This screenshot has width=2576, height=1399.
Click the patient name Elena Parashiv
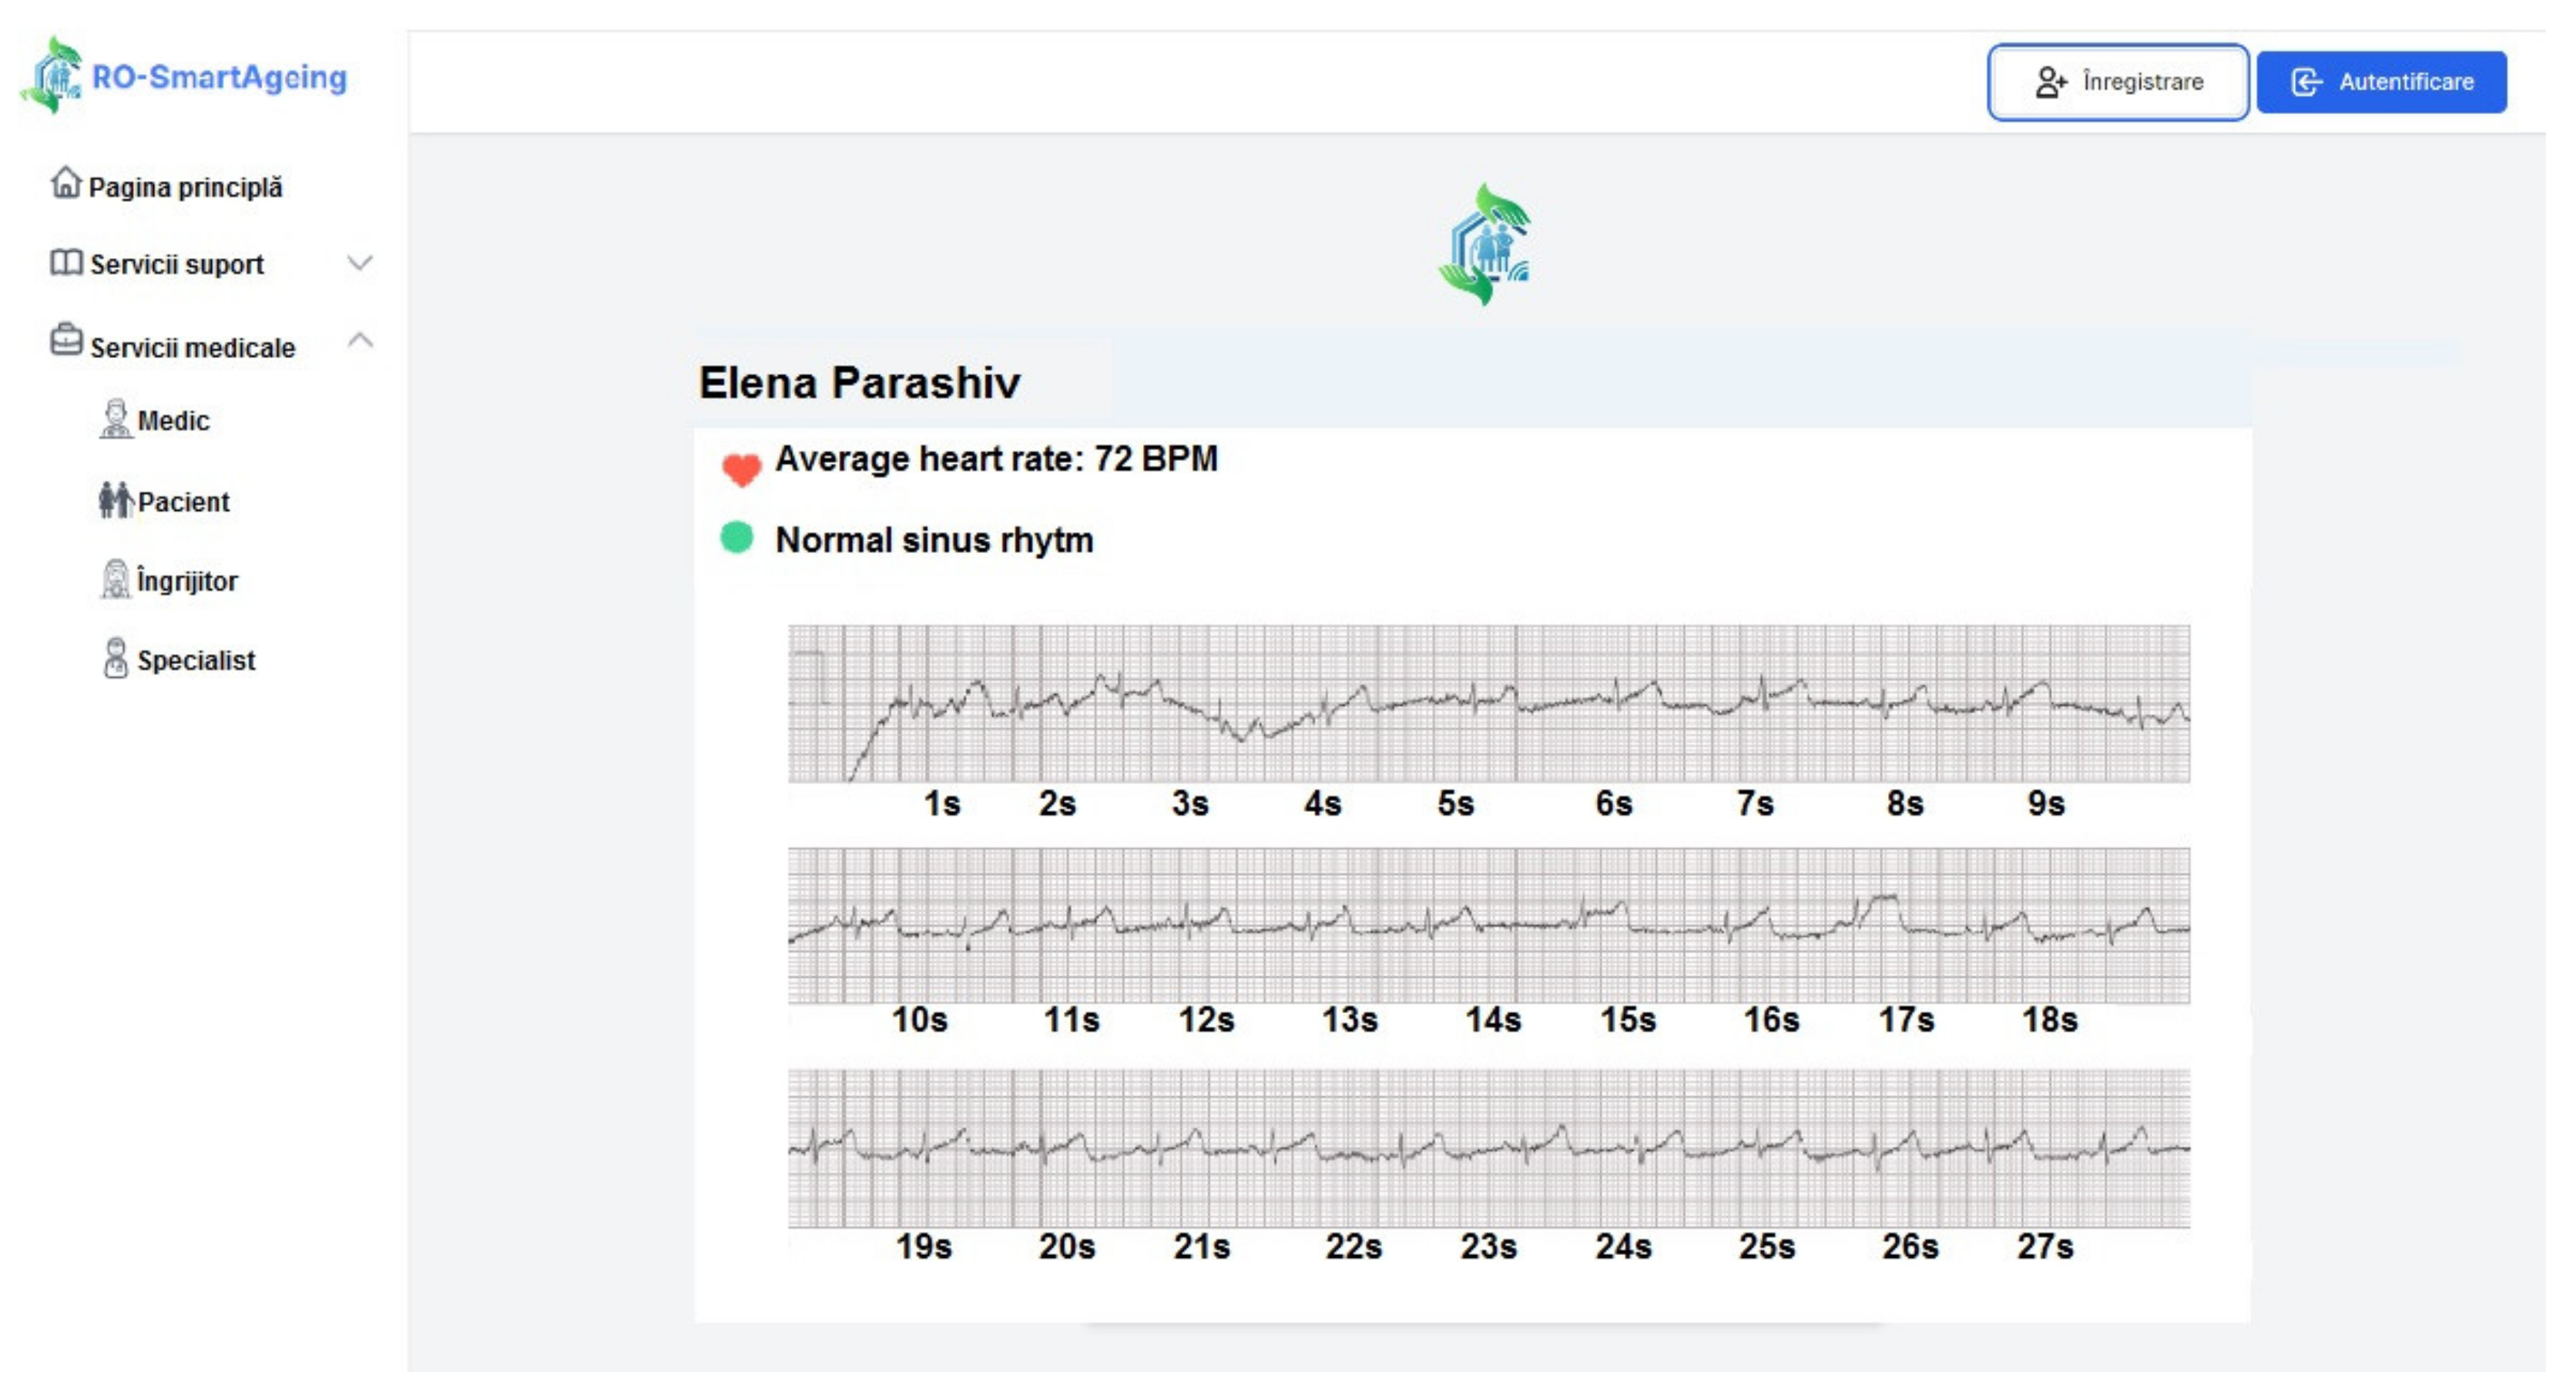click(859, 383)
